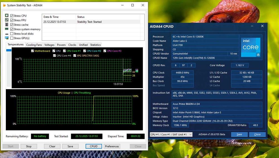The width and height of the screenshot is (279, 158).
Task: Click the Status column header
Action: (x=108, y=17)
